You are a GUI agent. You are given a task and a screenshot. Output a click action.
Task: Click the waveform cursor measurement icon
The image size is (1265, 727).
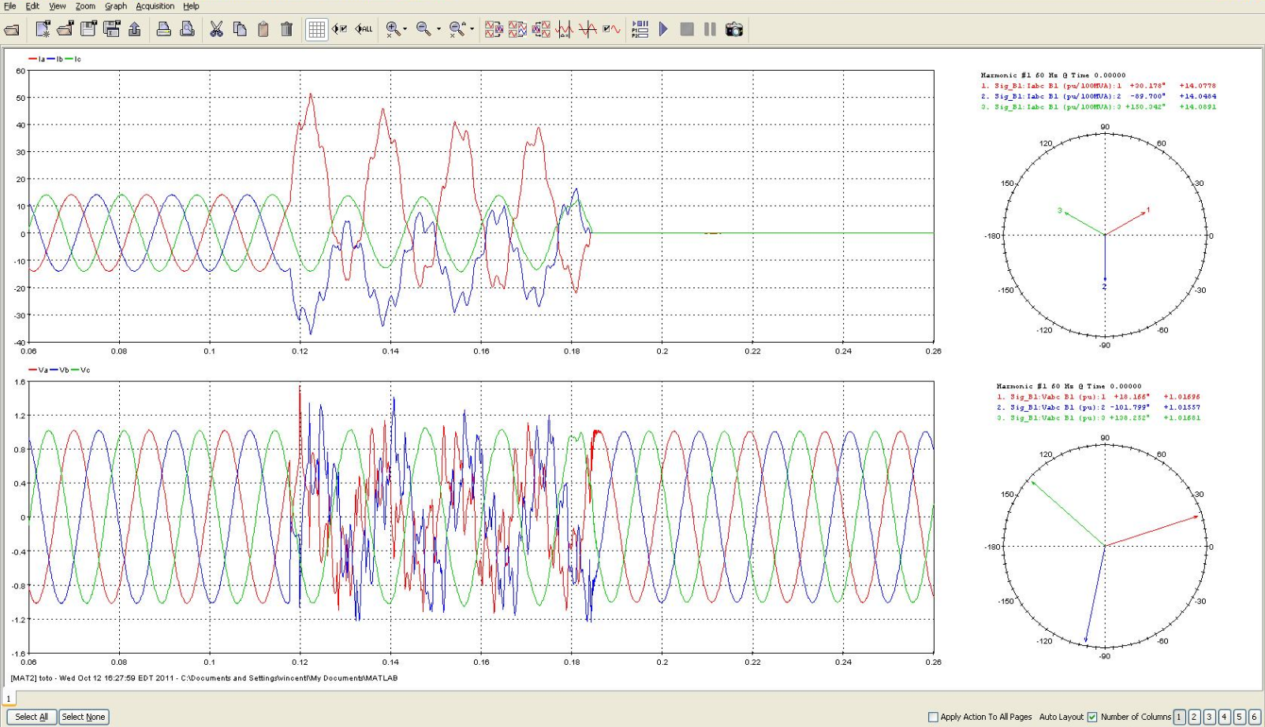(564, 29)
